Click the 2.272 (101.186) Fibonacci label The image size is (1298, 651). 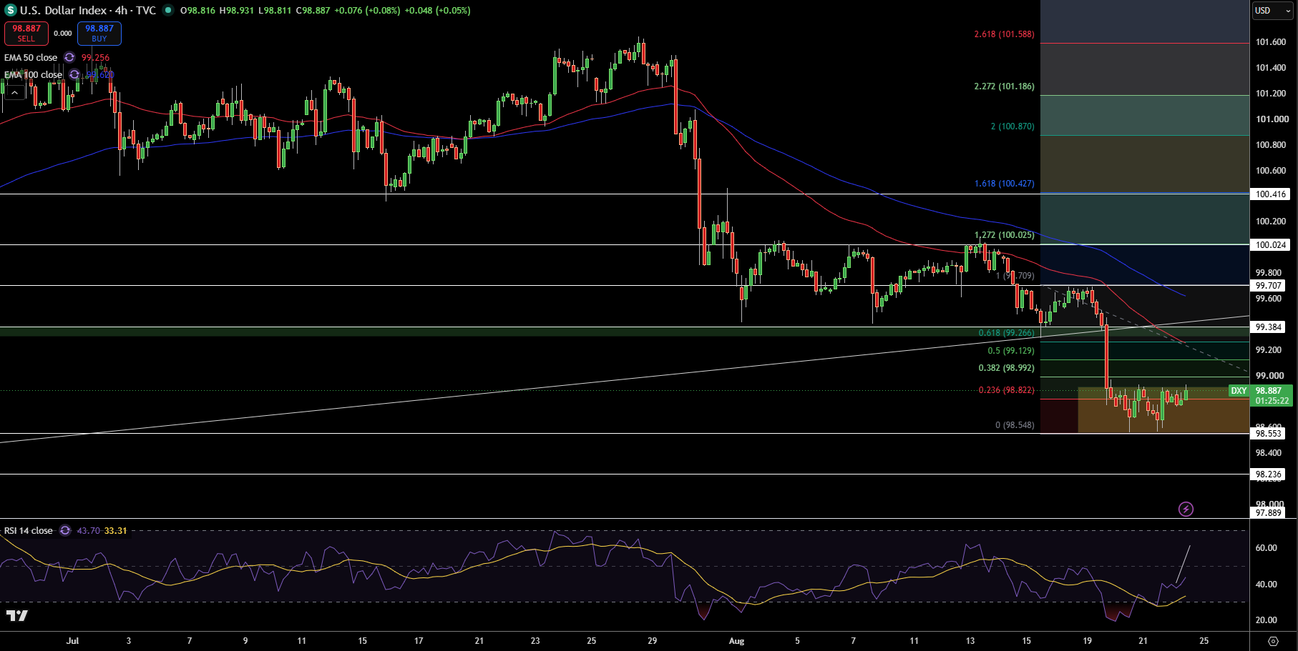point(1004,86)
